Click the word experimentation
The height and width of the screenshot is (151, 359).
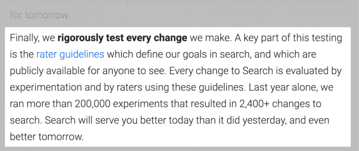46,88
